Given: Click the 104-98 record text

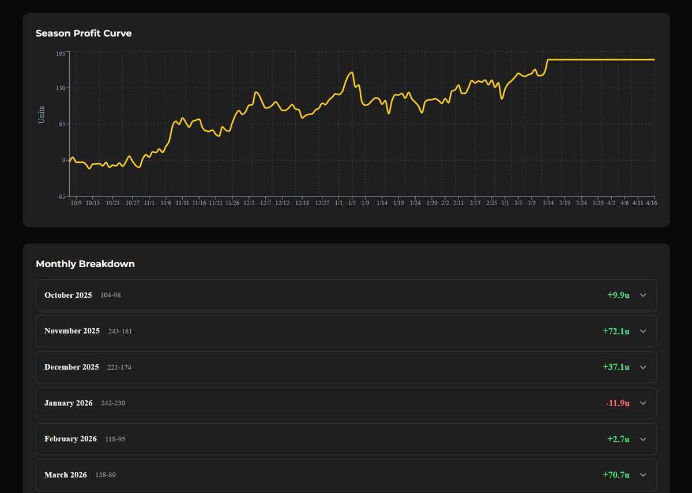Looking at the screenshot, I should tap(111, 295).
